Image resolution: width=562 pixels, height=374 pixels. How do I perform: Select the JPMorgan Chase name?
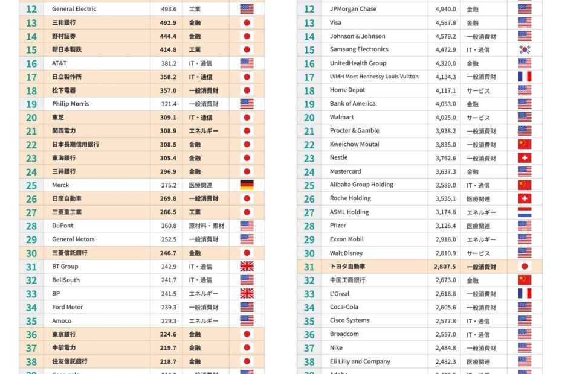[353, 9]
